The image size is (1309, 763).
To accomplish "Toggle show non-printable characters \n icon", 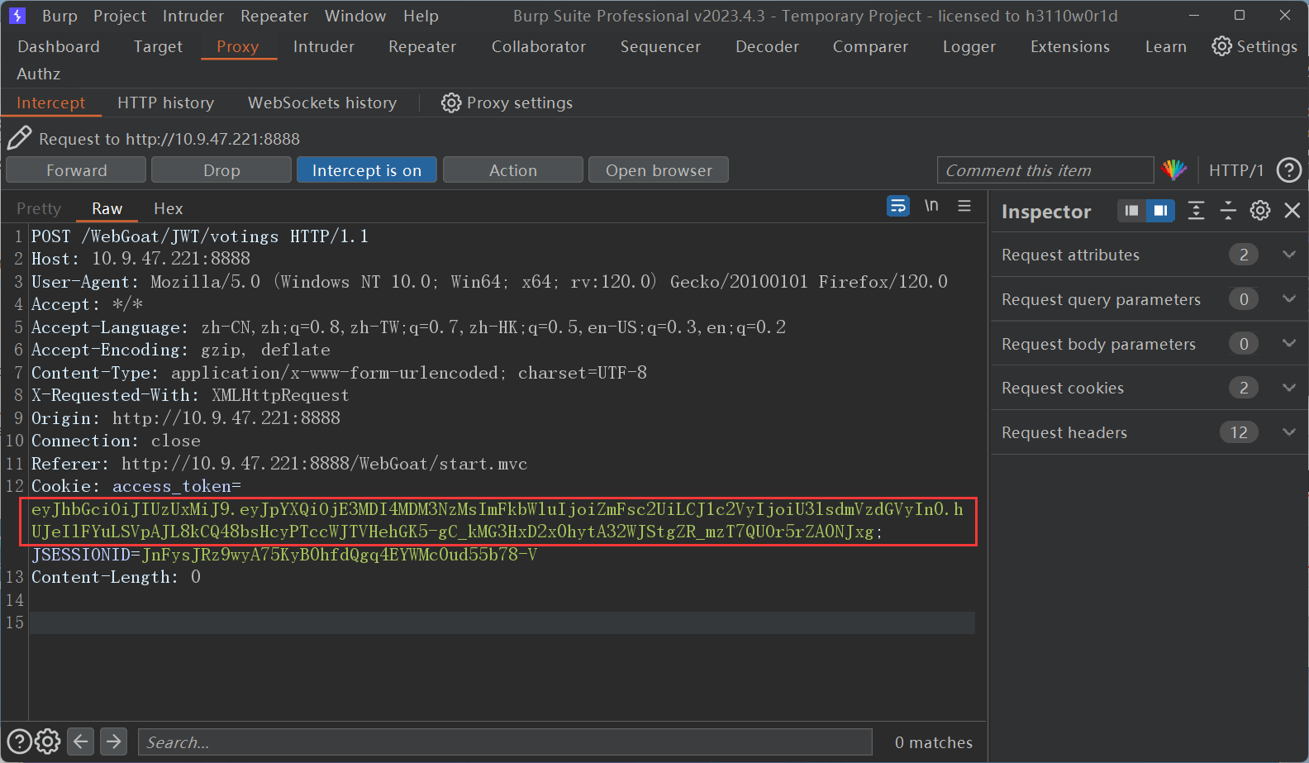I will tap(931, 206).
